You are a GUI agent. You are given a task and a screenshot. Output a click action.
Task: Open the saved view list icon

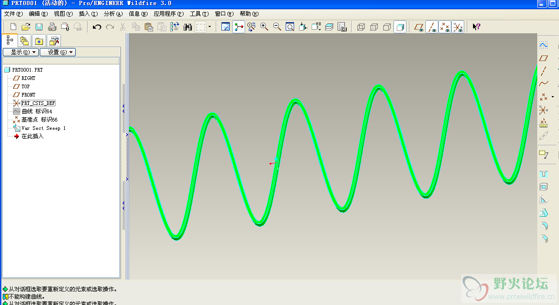coord(316,27)
